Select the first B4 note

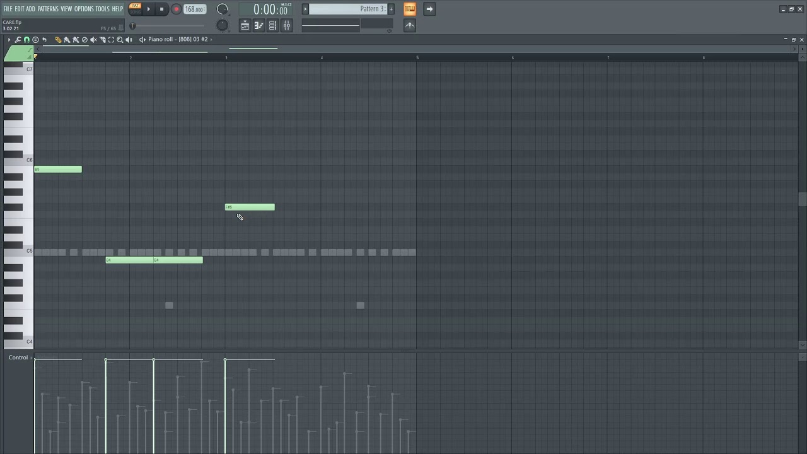click(129, 260)
